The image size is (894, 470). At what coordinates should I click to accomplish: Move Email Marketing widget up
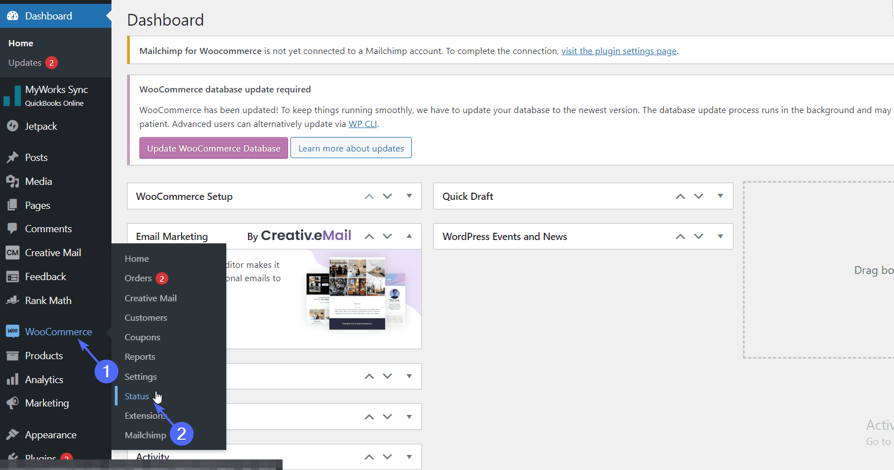(x=369, y=237)
